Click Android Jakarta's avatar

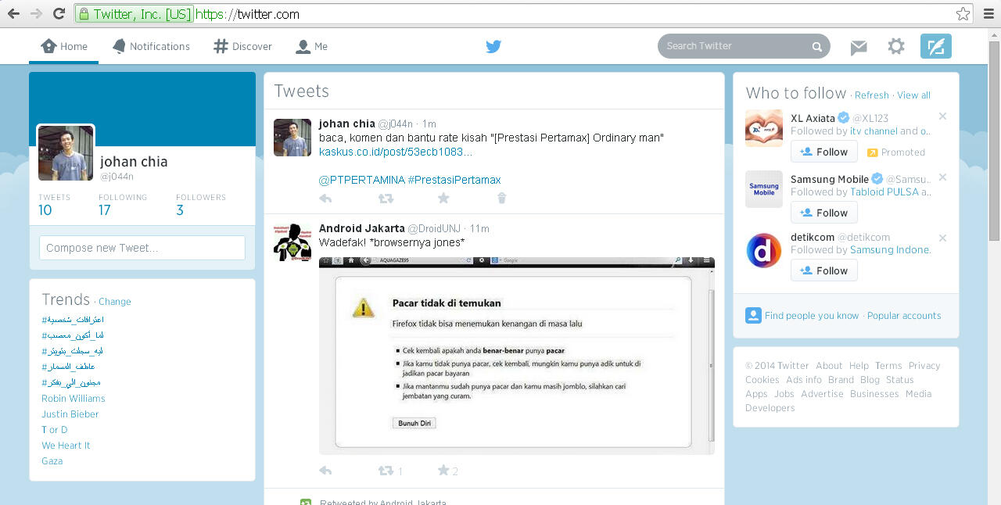coord(292,242)
